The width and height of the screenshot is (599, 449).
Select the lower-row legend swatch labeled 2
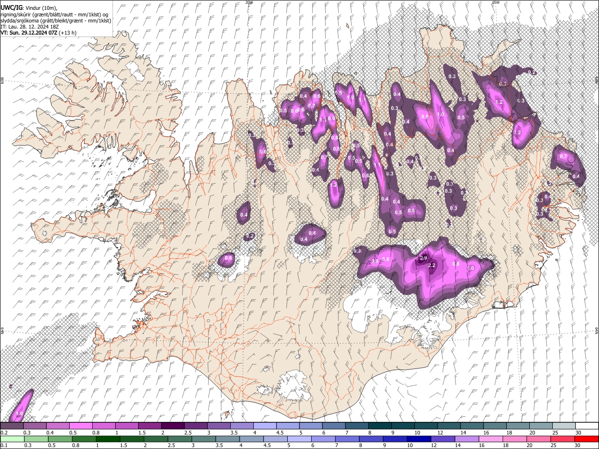(156, 439)
